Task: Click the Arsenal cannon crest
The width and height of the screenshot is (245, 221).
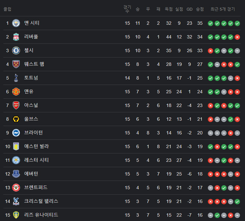Action: [16, 105]
